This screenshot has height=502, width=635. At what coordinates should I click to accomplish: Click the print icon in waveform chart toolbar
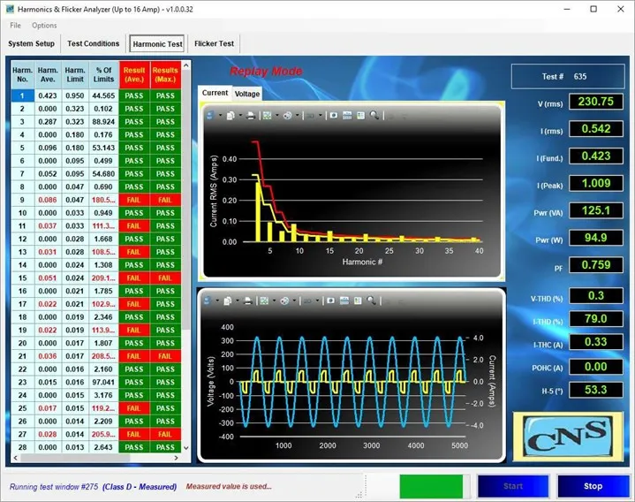point(248,300)
